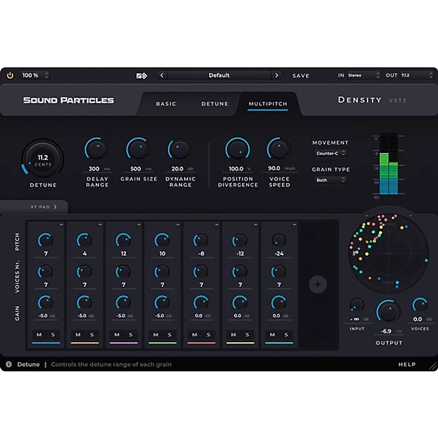Click the power bypass icon
The width and height of the screenshot is (438, 438).
click(x=10, y=75)
